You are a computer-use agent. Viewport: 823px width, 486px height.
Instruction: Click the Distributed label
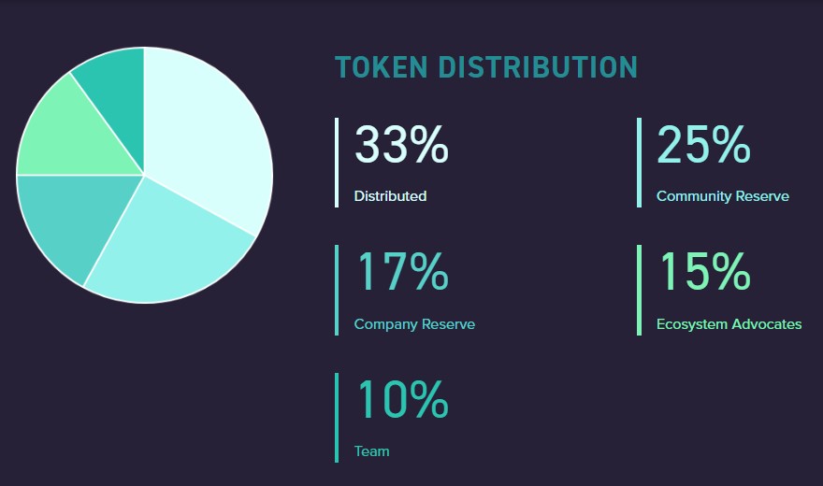(x=390, y=196)
